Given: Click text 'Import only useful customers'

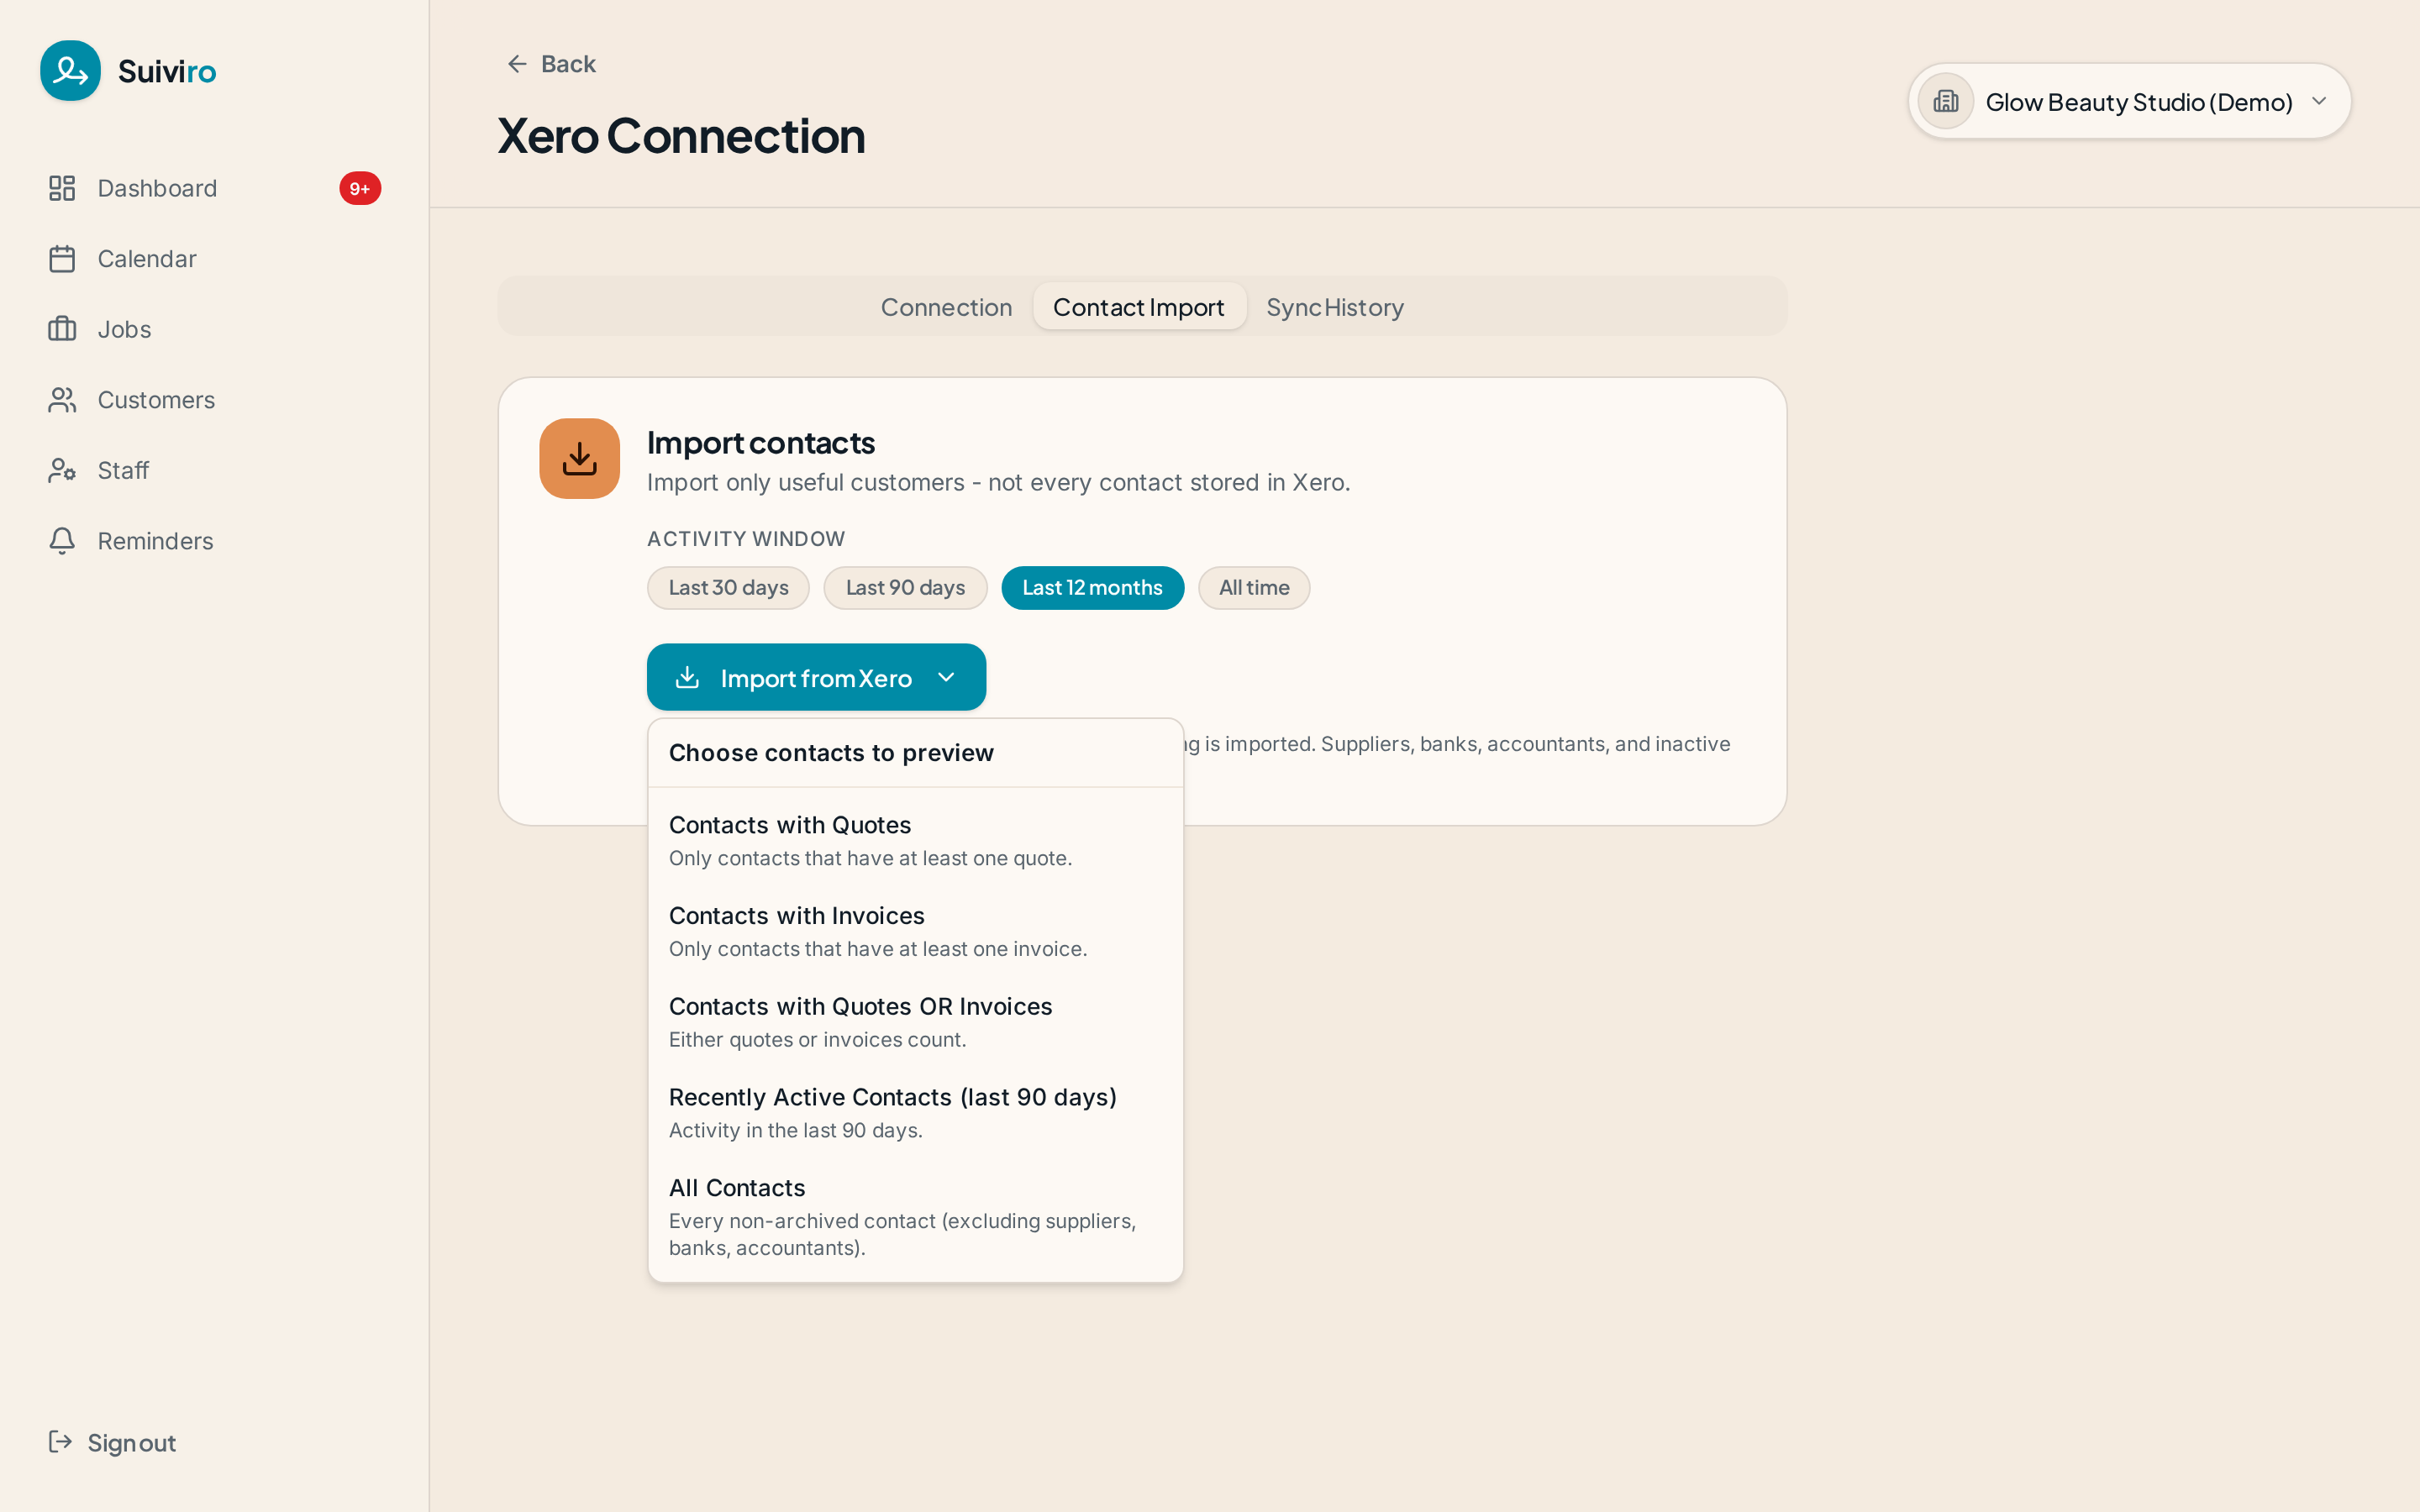Looking at the screenshot, I should click(x=806, y=483).
